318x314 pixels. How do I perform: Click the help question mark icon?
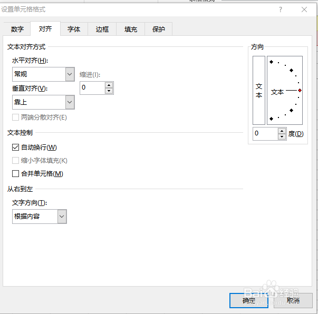coord(280,9)
